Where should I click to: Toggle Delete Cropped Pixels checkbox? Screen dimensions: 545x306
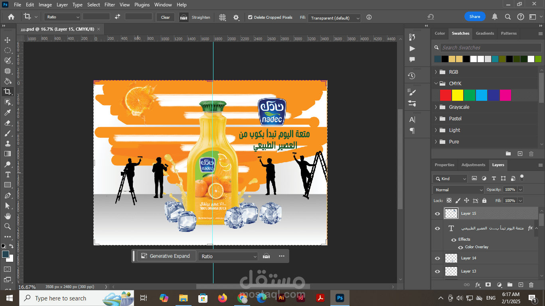point(250,18)
